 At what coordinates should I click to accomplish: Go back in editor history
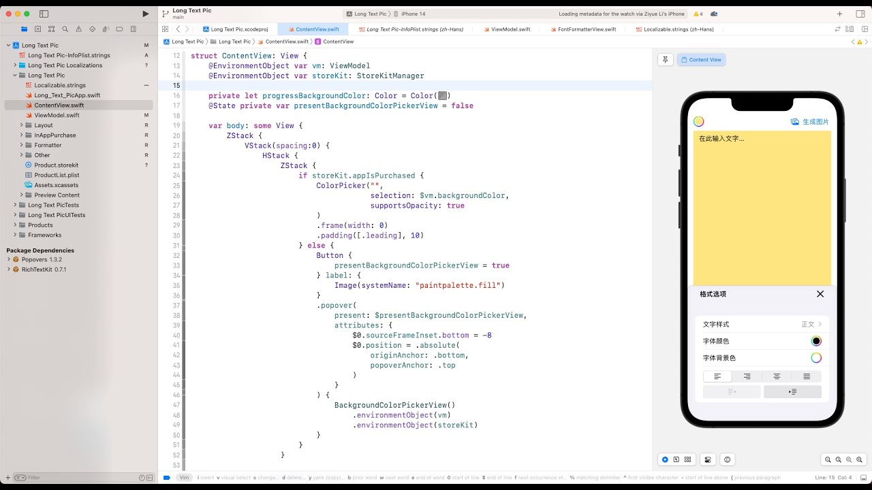[178, 29]
